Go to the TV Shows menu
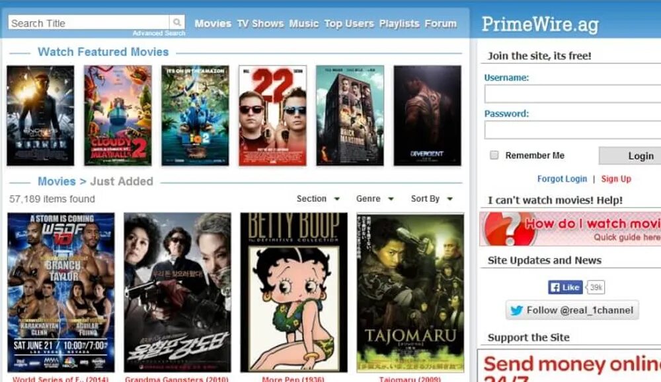Screen dimensions: 661x382 [x=260, y=24]
